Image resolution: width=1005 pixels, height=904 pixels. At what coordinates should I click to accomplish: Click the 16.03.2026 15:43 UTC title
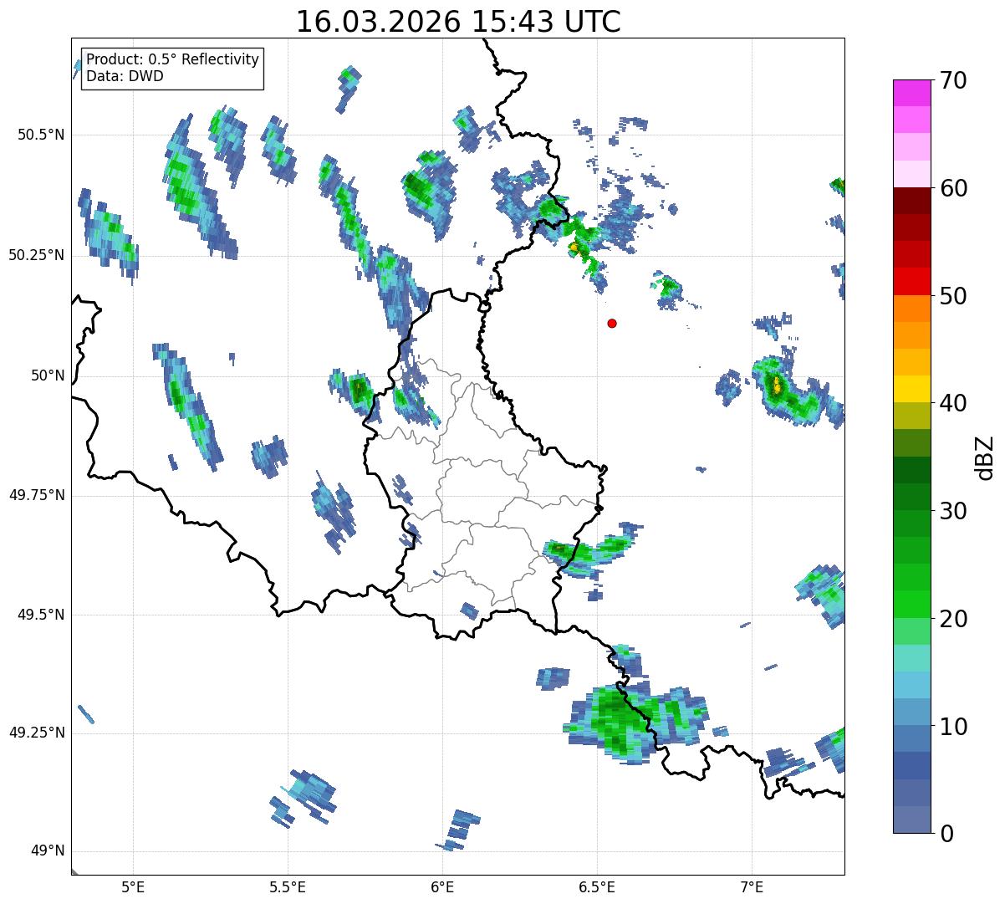pos(458,22)
